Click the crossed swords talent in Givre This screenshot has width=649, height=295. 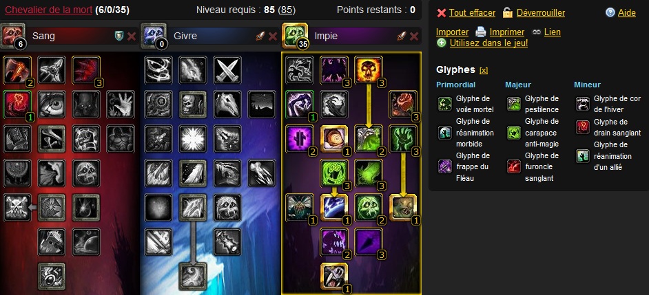click(227, 70)
